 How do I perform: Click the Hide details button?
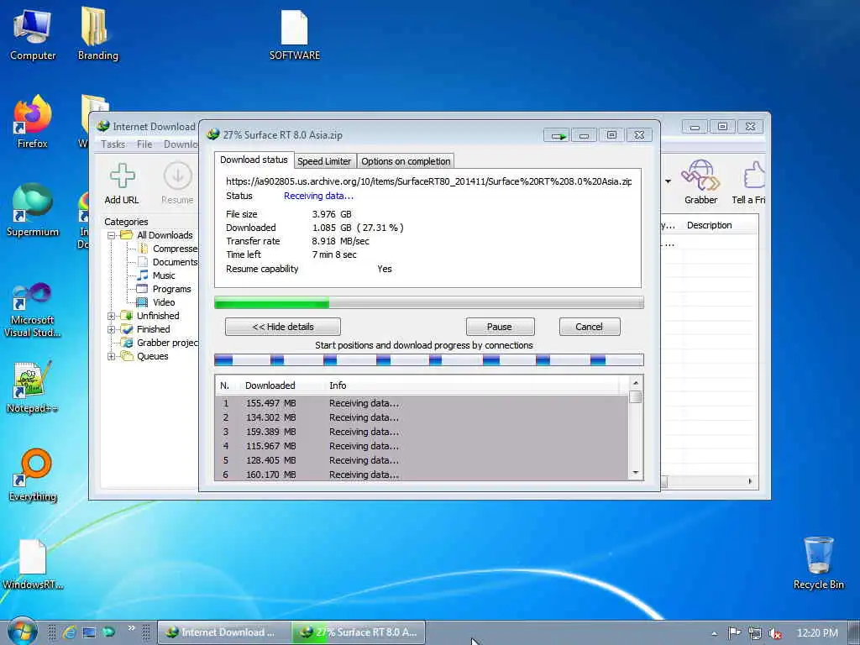tap(282, 327)
